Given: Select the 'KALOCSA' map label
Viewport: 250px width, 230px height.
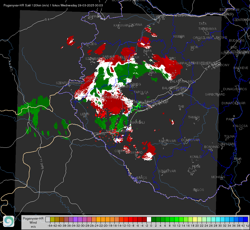Looking at the screenshot, I should coord(240,126).
